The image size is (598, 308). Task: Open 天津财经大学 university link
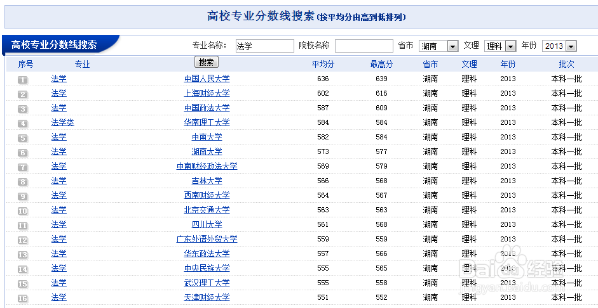[x=207, y=297]
